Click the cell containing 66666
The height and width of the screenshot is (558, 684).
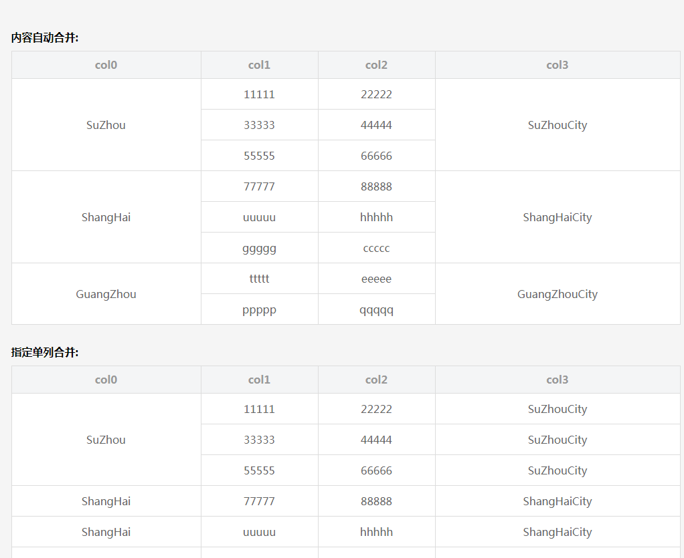[x=376, y=155]
